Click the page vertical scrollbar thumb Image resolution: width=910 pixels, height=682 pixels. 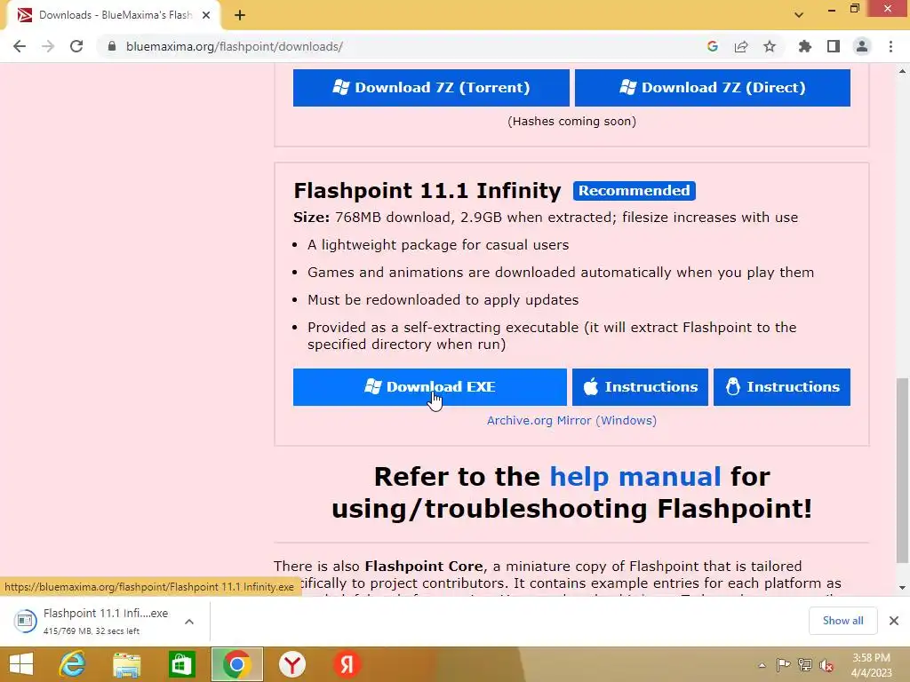coord(902,471)
